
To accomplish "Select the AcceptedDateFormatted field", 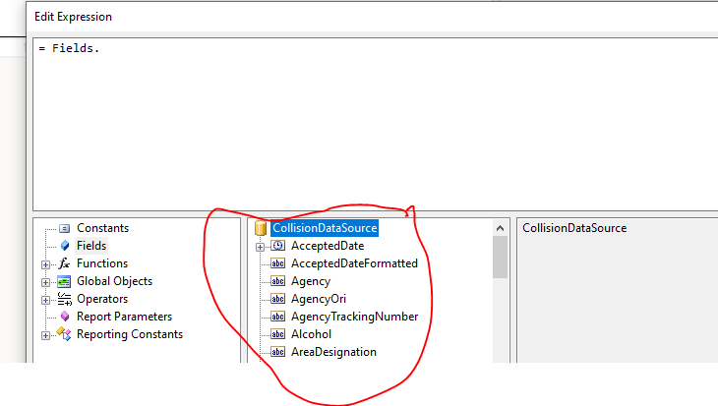I will 354,263.
